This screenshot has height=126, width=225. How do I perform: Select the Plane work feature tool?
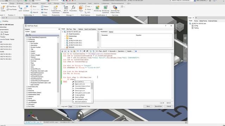(81, 8)
